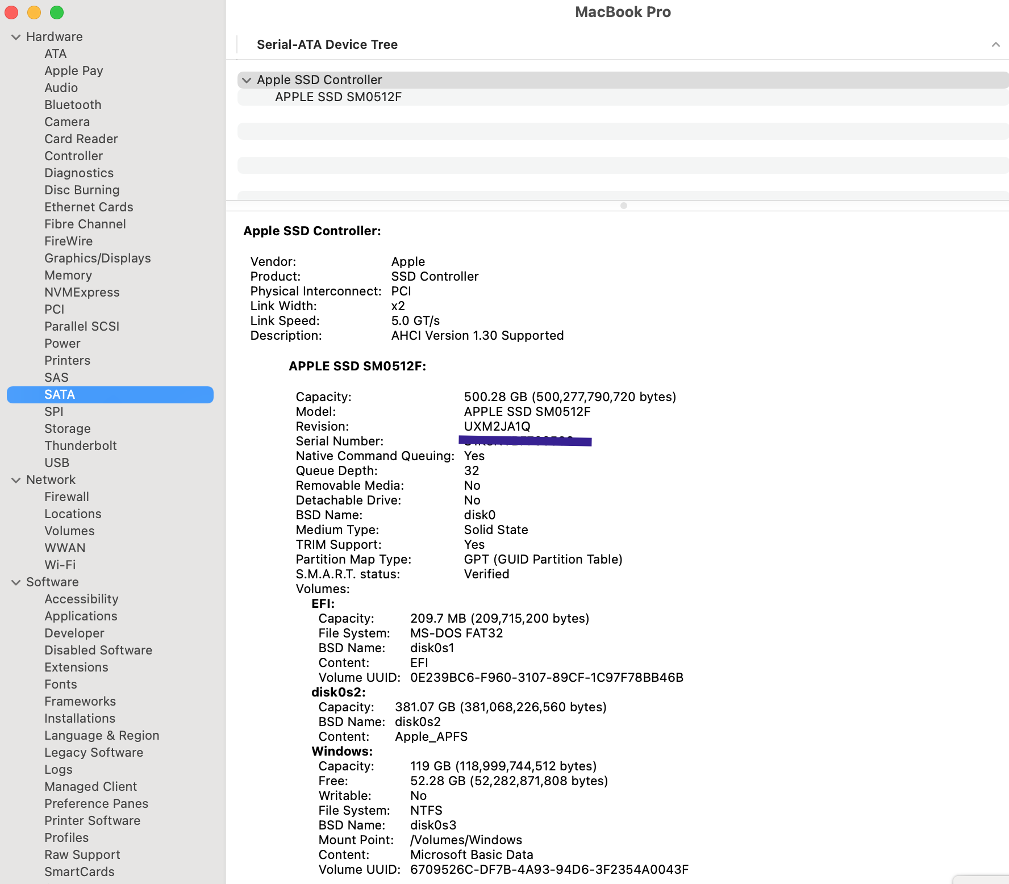Click the yellow minimize window button
This screenshot has width=1009, height=884.
coord(34,12)
